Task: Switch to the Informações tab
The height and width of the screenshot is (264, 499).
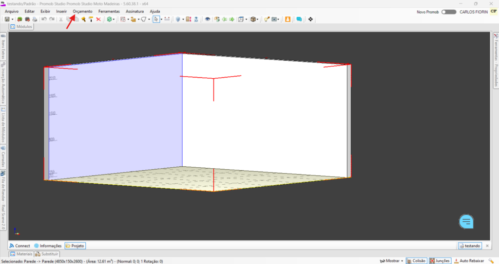Action: point(48,246)
